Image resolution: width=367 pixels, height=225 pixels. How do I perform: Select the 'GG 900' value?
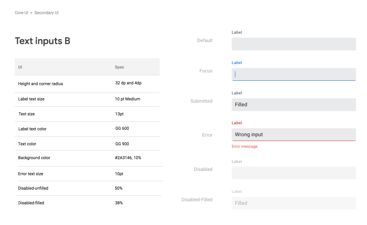click(x=122, y=144)
